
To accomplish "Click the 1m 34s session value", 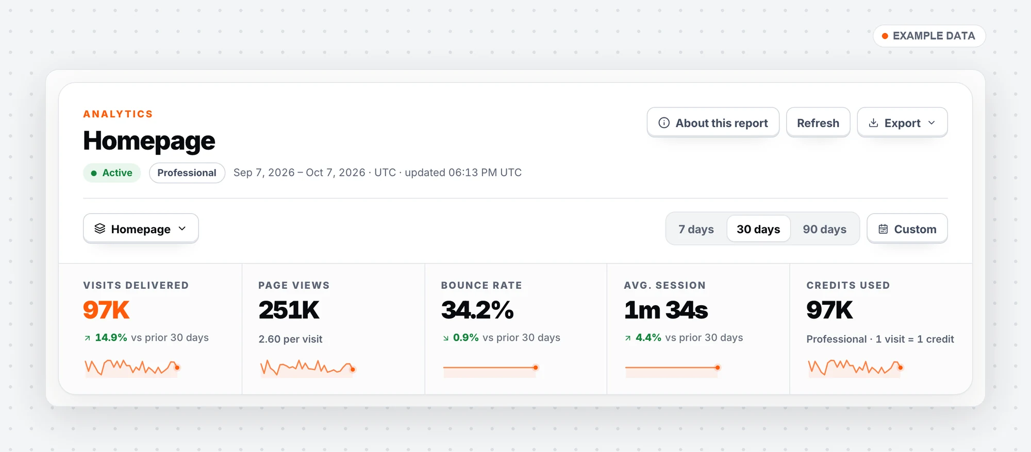I will pos(666,310).
